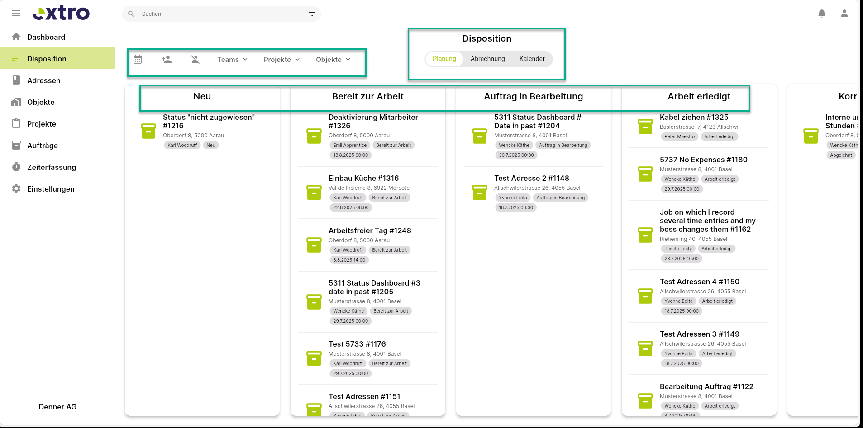Click the Dashboard home icon
The image size is (863, 428).
point(16,37)
